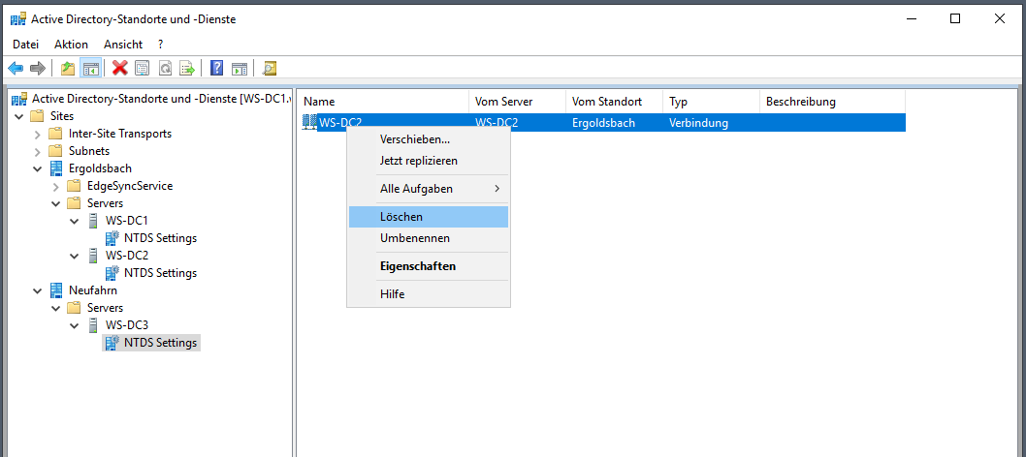The width and height of the screenshot is (1026, 457).
Task: Collapse the WS-DC3 node
Action: (x=74, y=325)
